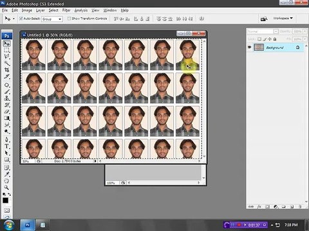The width and height of the screenshot is (309, 231).
Task: Select the Eyedropper tool
Action: pyautogui.click(x=6, y=175)
